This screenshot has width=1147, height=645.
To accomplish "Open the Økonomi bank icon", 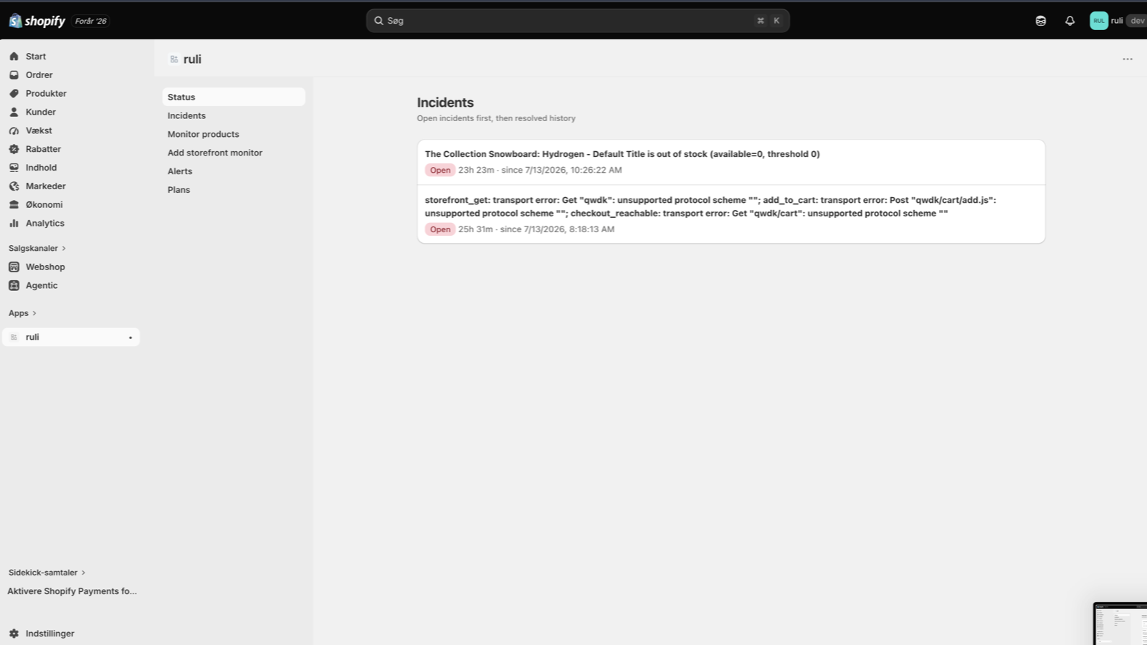I will click(x=14, y=205).
